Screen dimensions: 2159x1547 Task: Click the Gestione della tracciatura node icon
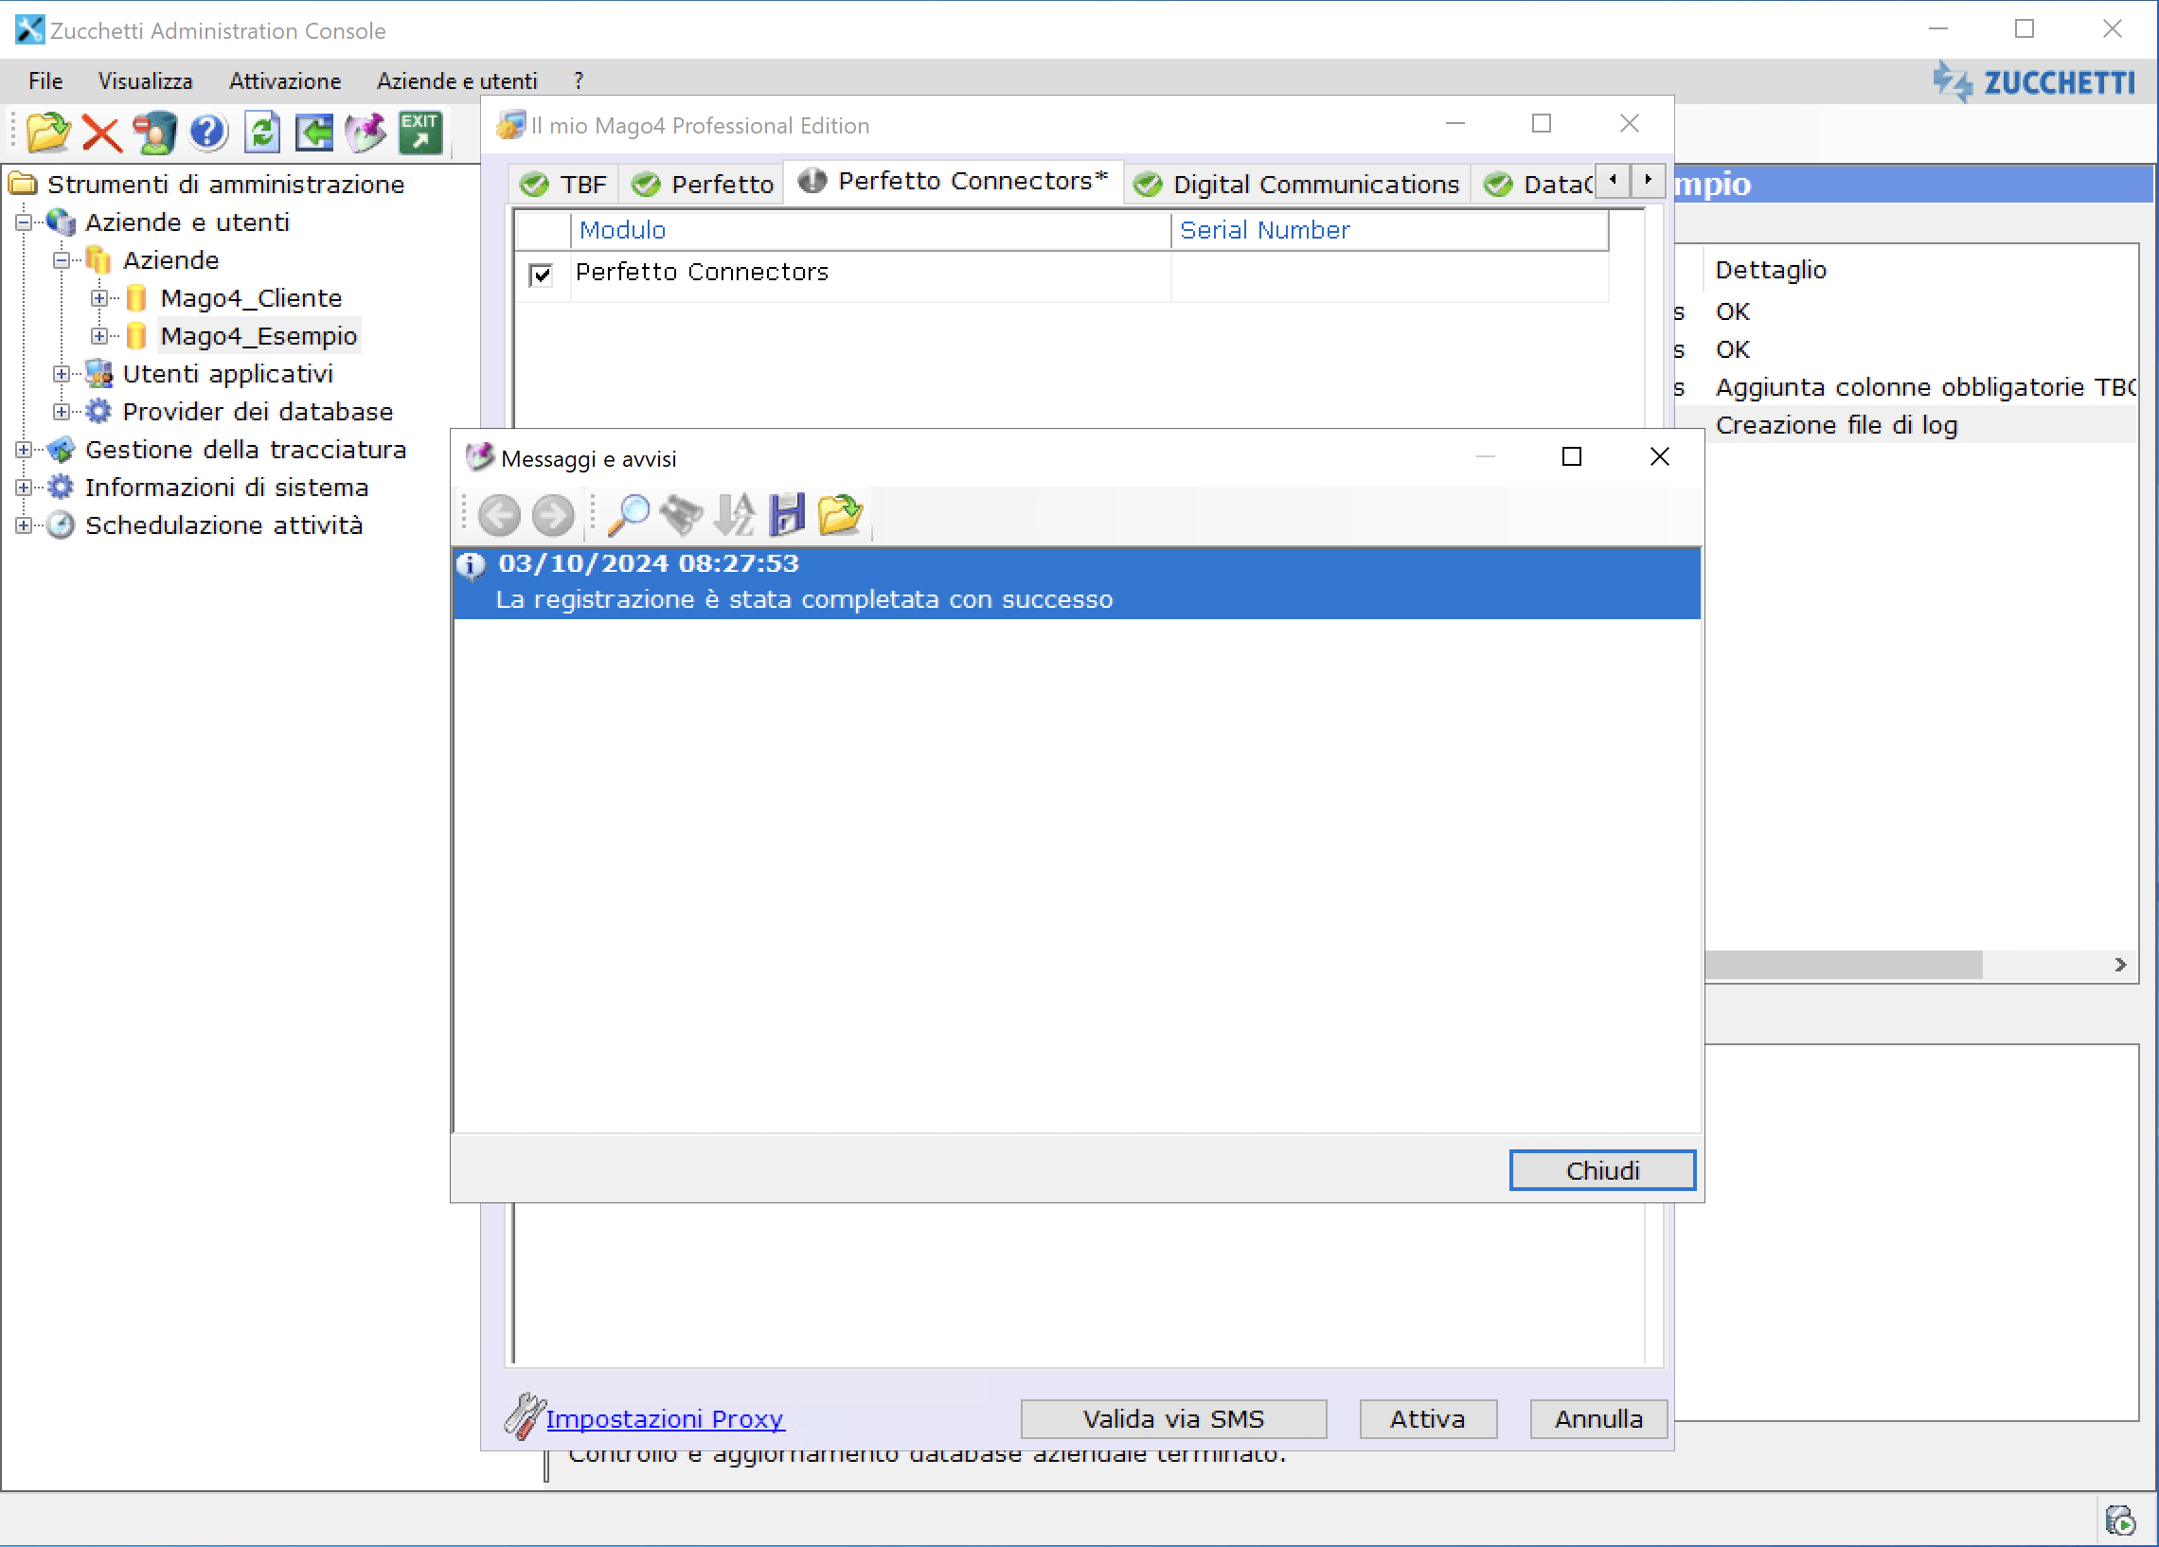(x=61, y=450)
